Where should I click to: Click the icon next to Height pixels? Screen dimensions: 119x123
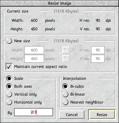point(66,59)
